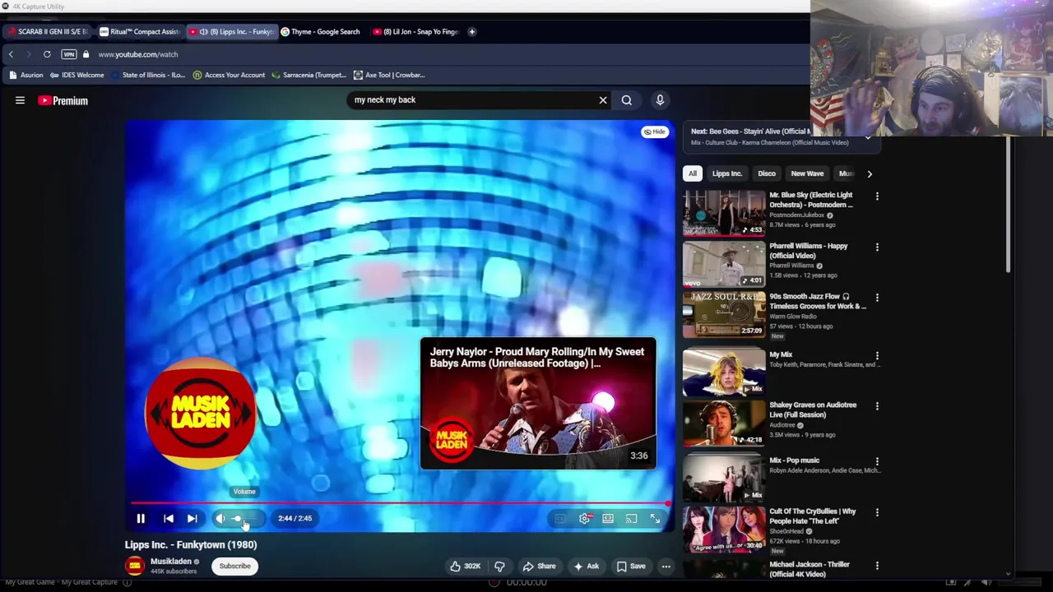This screenshot has width=1053, height=592.
Task: Mute the video with speaker icon
Action: click(220, 519)
